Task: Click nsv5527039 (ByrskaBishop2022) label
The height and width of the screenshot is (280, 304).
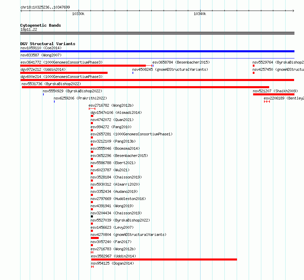Action: (x=120, y=220)
